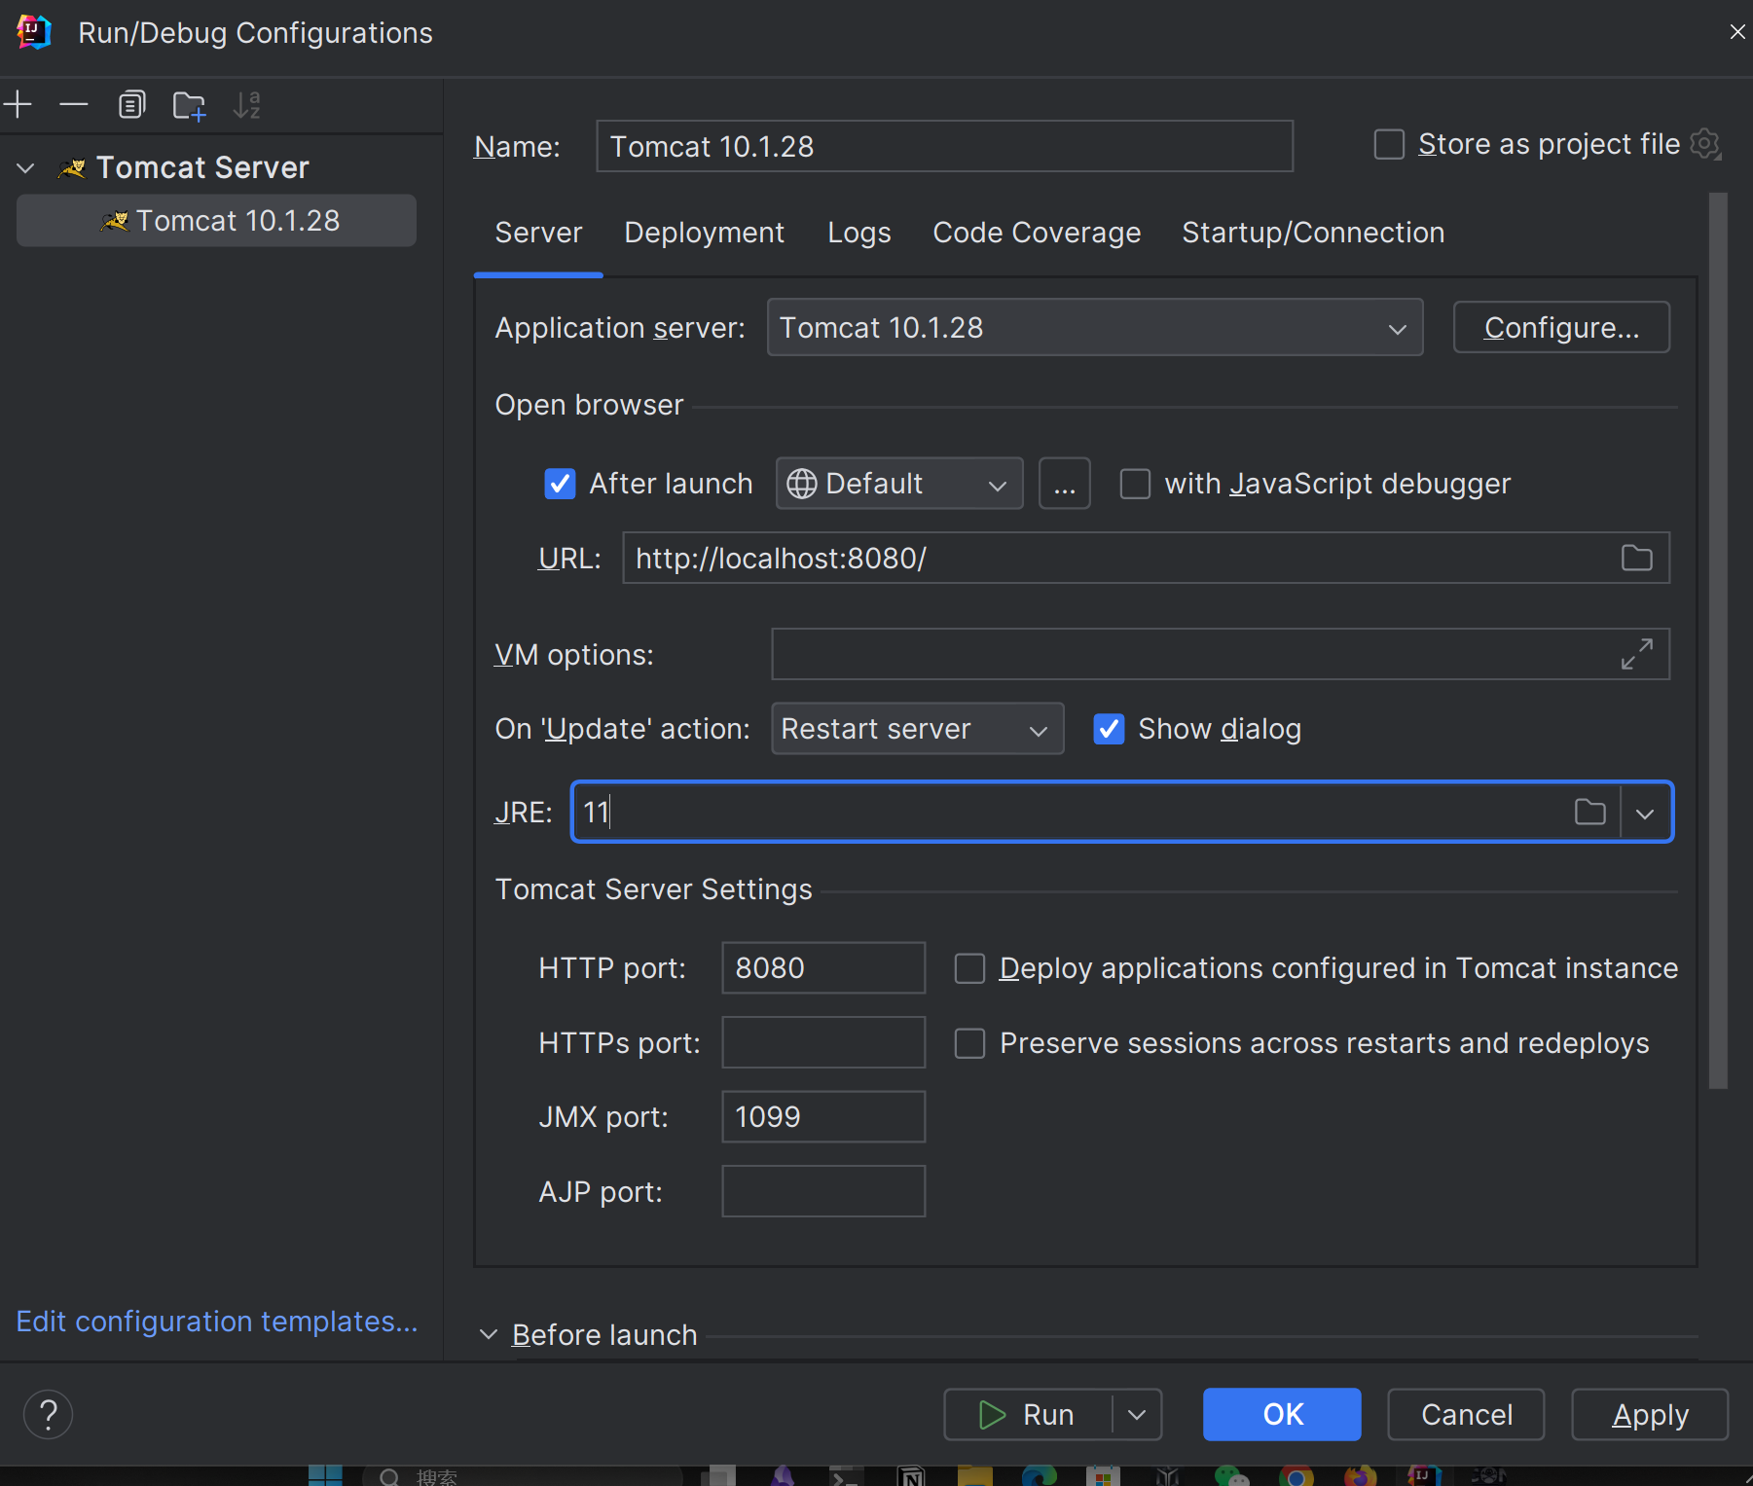Copy the selected configuration
The height and width of the screenshot is (1486, 1753).
(x=131, y=104)
